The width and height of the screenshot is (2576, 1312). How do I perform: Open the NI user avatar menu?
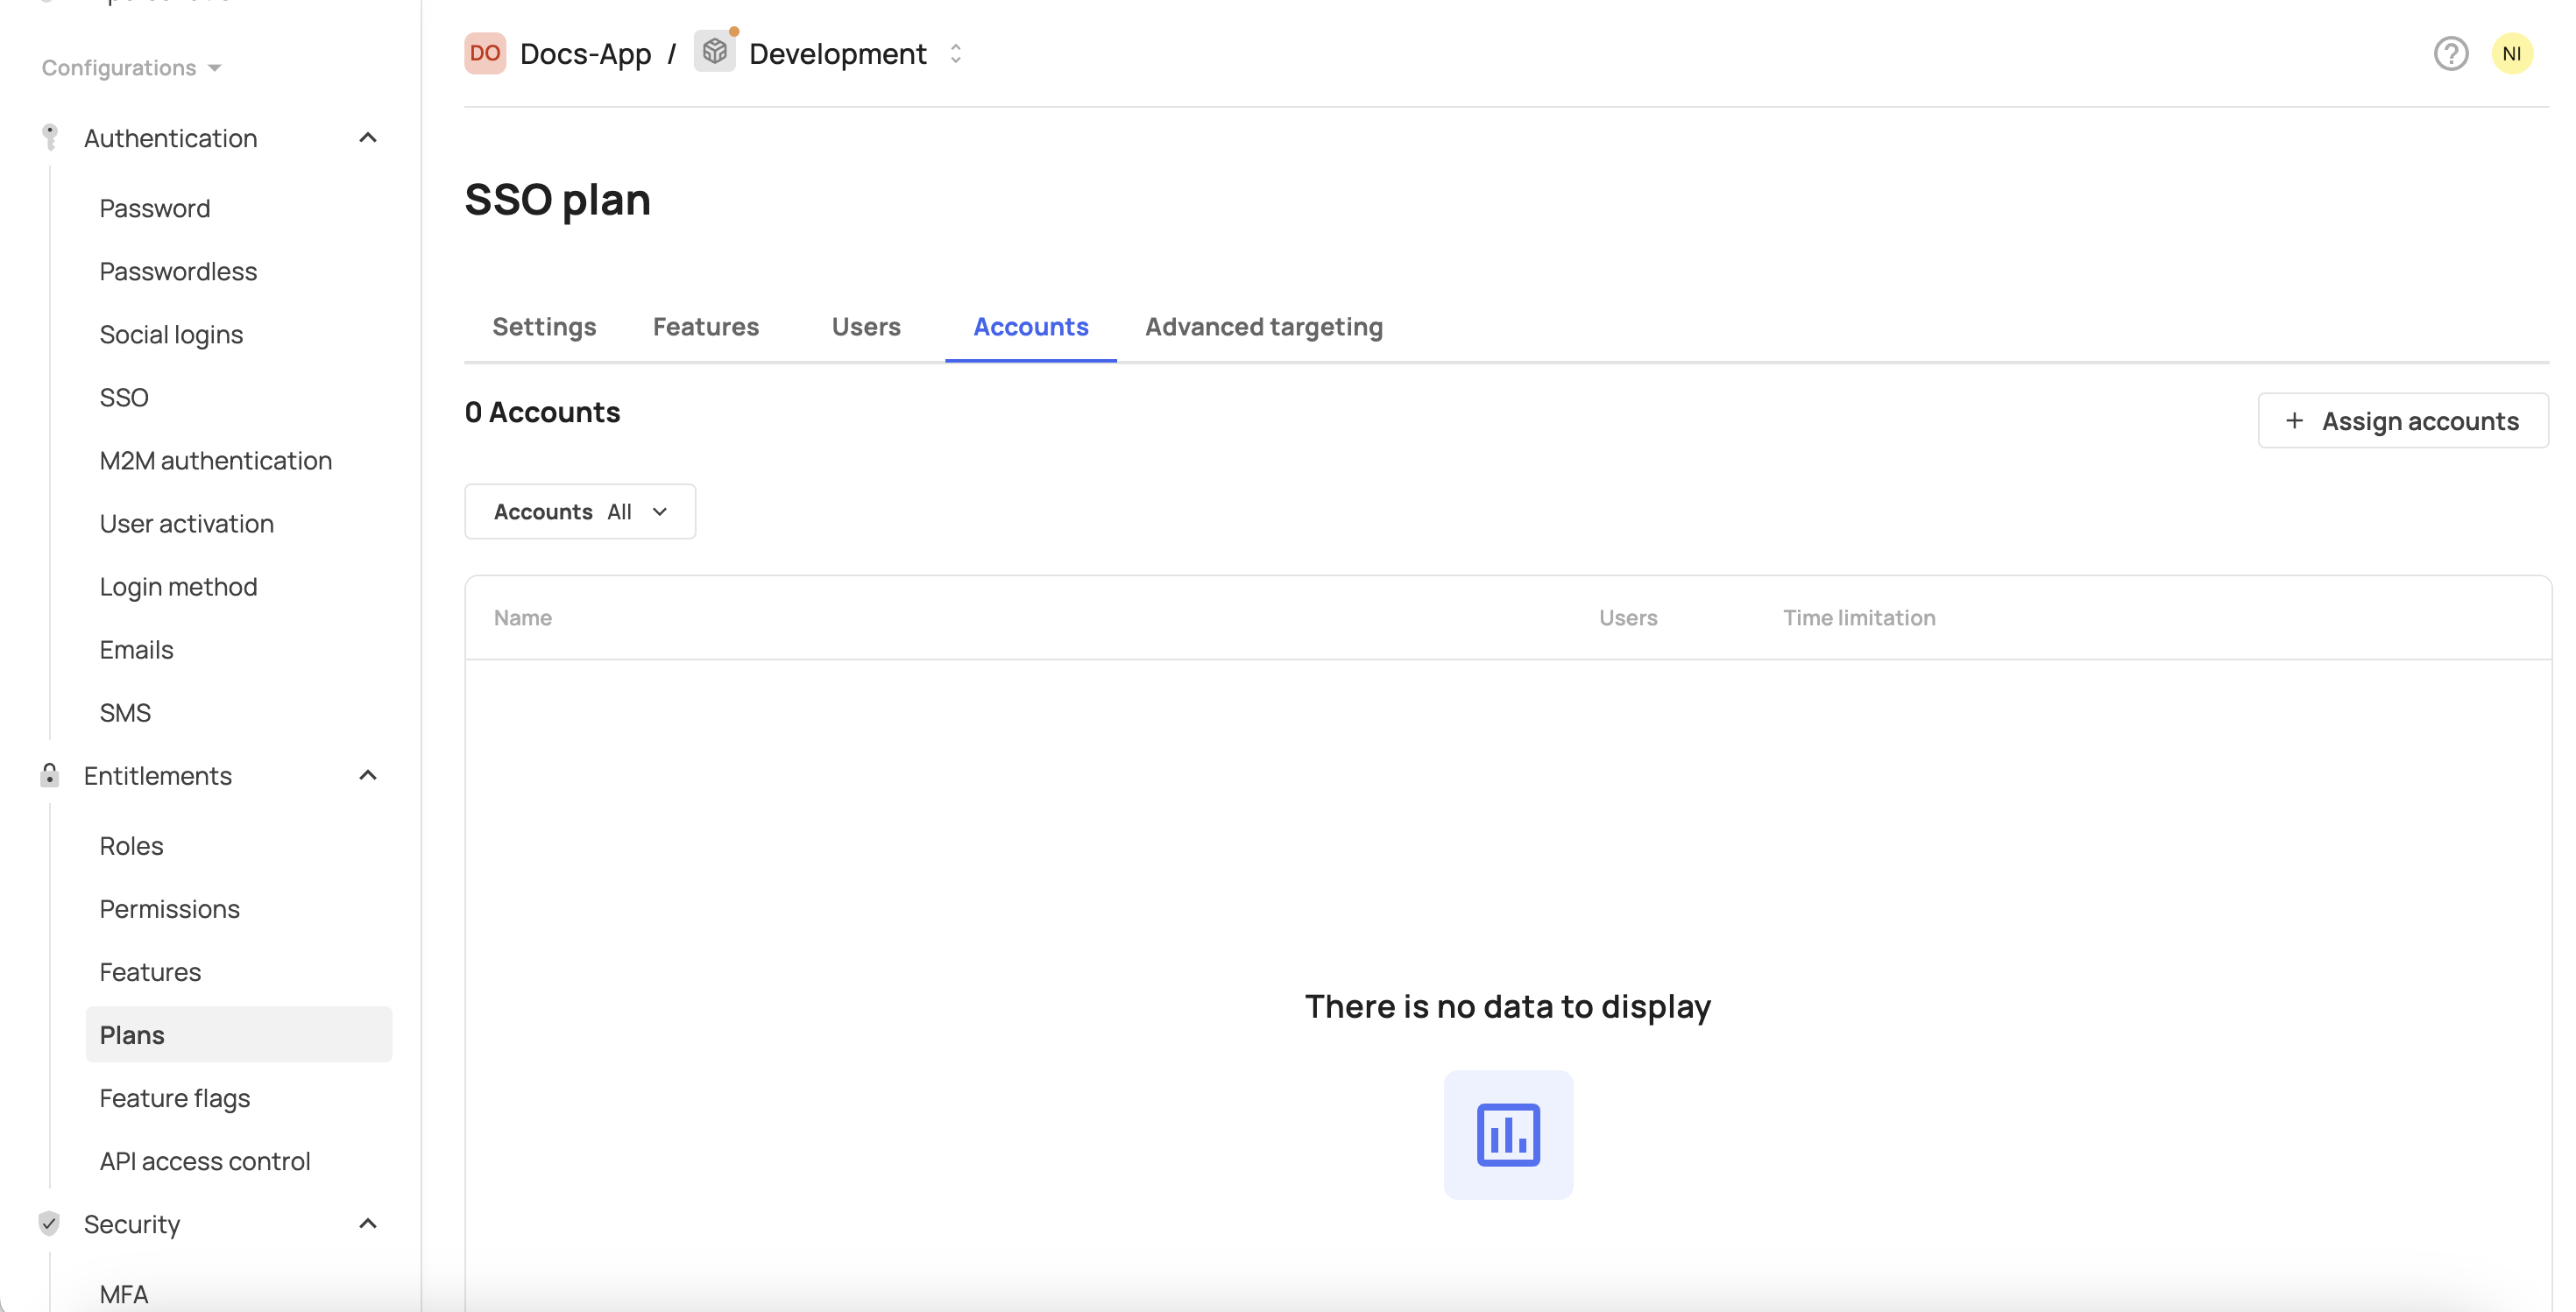pos(2511,54)
